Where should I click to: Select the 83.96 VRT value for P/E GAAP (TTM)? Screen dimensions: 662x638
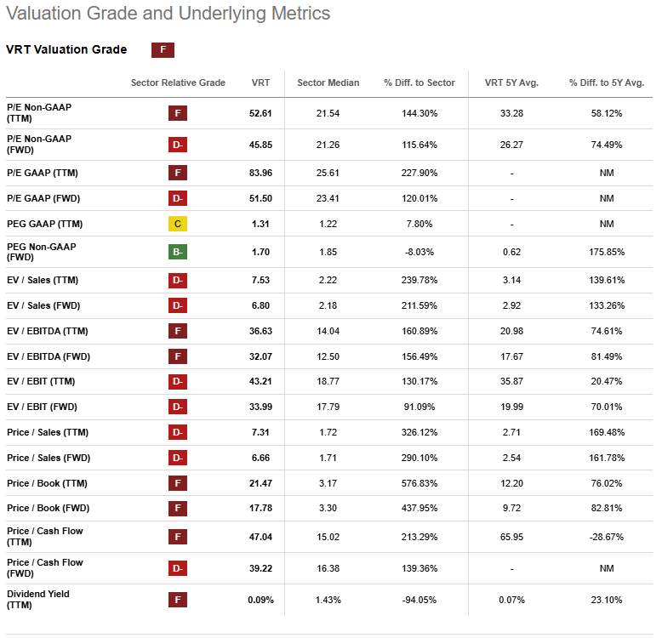coord(260,173)
